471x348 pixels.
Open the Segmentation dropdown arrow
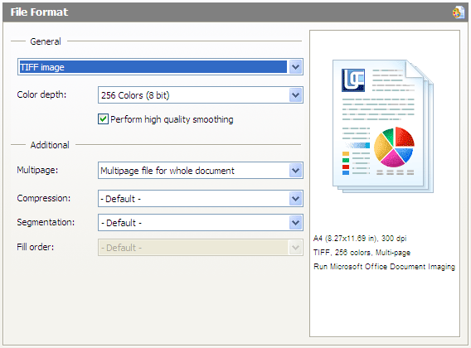pyautogui.click(x=295, y=223)
